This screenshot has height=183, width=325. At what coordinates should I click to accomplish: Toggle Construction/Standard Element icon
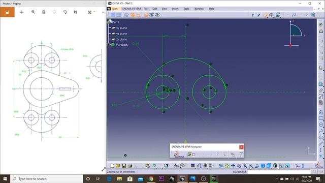tap(126, 15)
